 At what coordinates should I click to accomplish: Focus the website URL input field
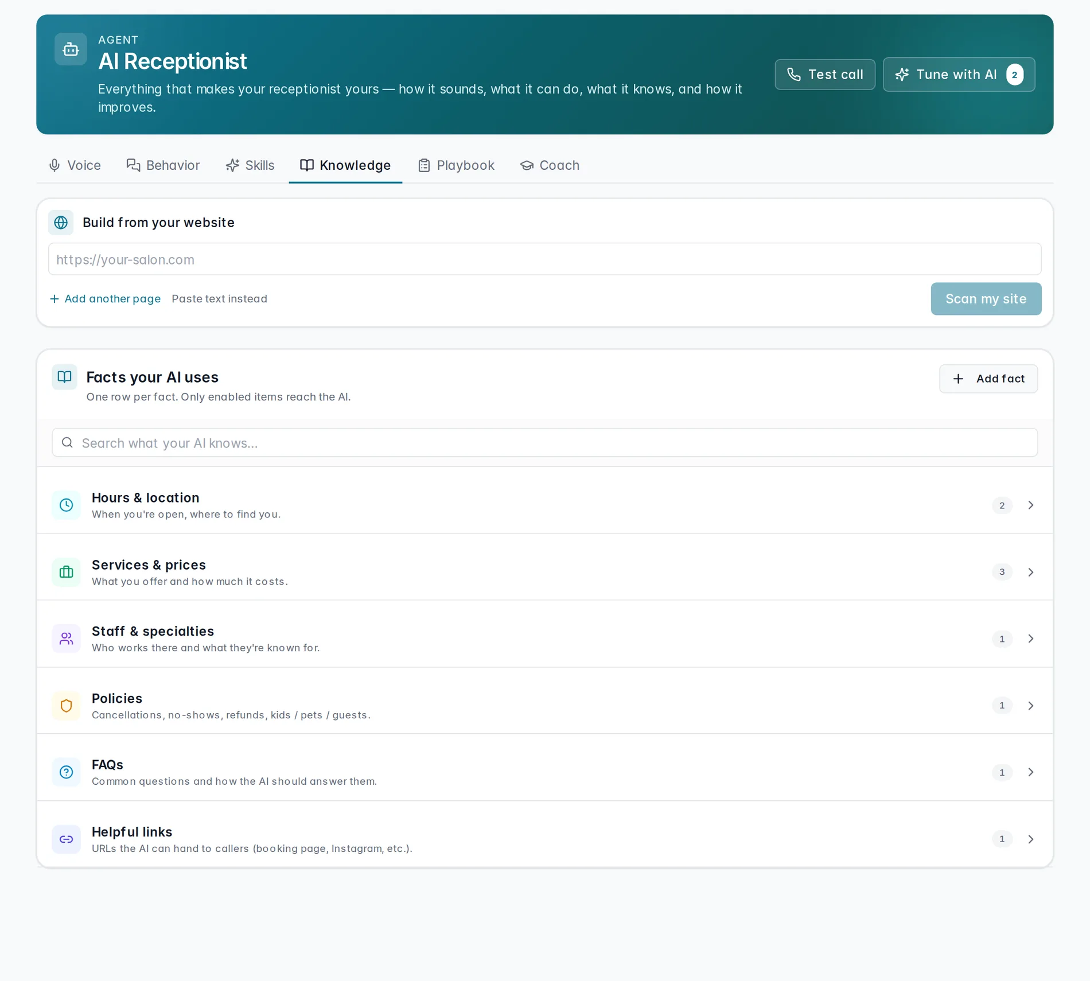(x=545, y=259)
